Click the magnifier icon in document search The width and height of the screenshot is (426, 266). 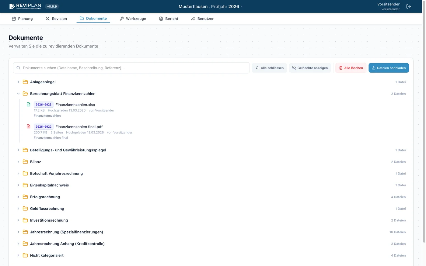pos(19,68)
